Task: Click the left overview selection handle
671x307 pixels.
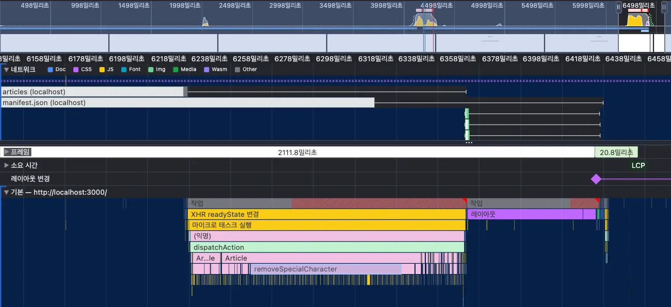Action: [619, 7]
